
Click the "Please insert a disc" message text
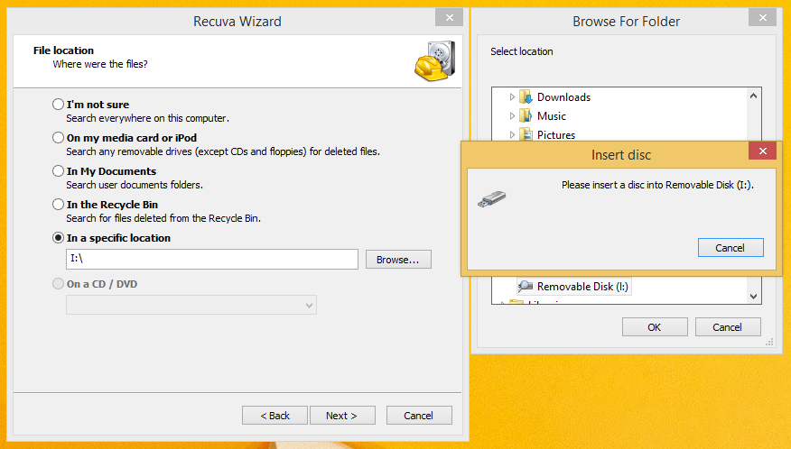coord(658,185)
